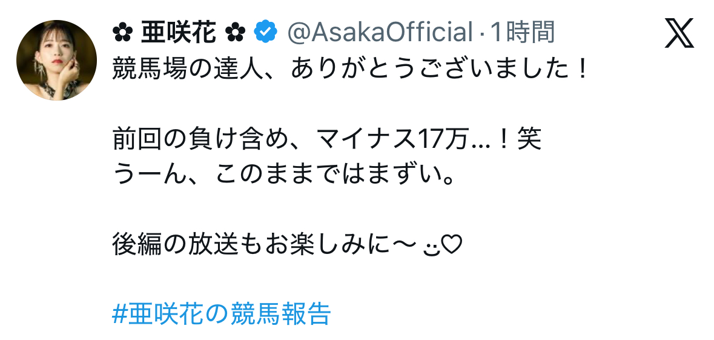The width and height of the screenshot is (714, 340).
Task: Open the X logo
Action: (679, 35)
